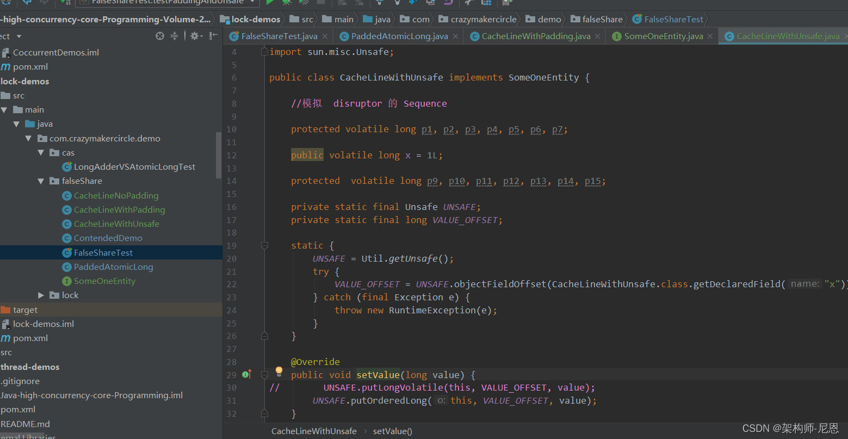The height and width of the screenshot is (439, 848).
Task: Select PaddedAtomicLong in project tree
Action: point(114,267)
